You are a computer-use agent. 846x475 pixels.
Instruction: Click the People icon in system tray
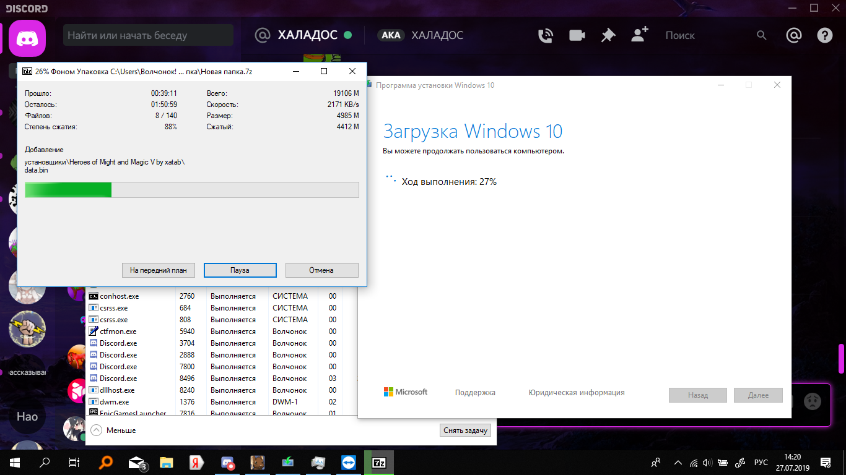tap(656, 463)
